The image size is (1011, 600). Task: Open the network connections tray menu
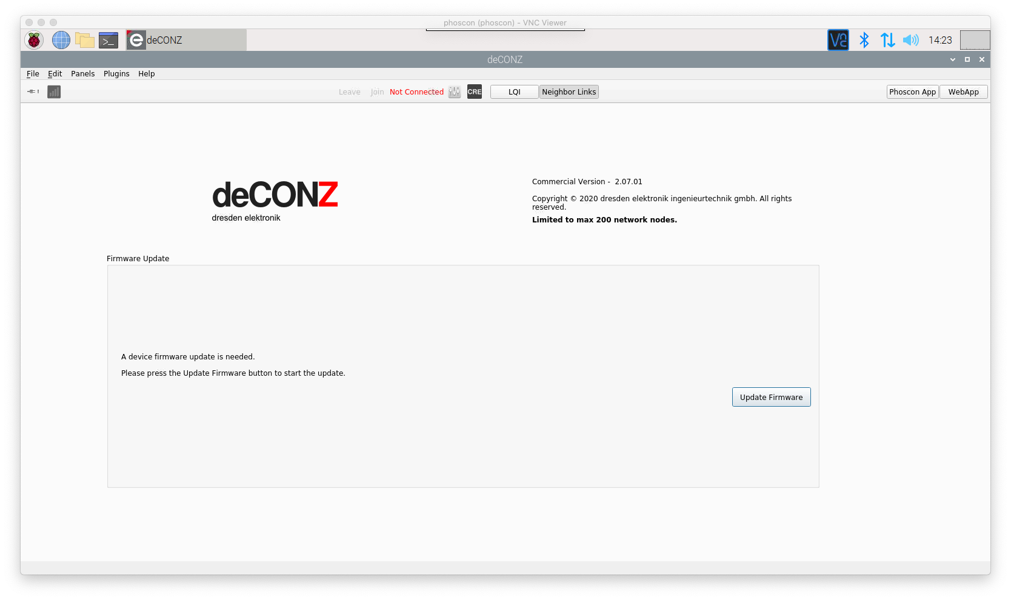(x=887, y=40)
